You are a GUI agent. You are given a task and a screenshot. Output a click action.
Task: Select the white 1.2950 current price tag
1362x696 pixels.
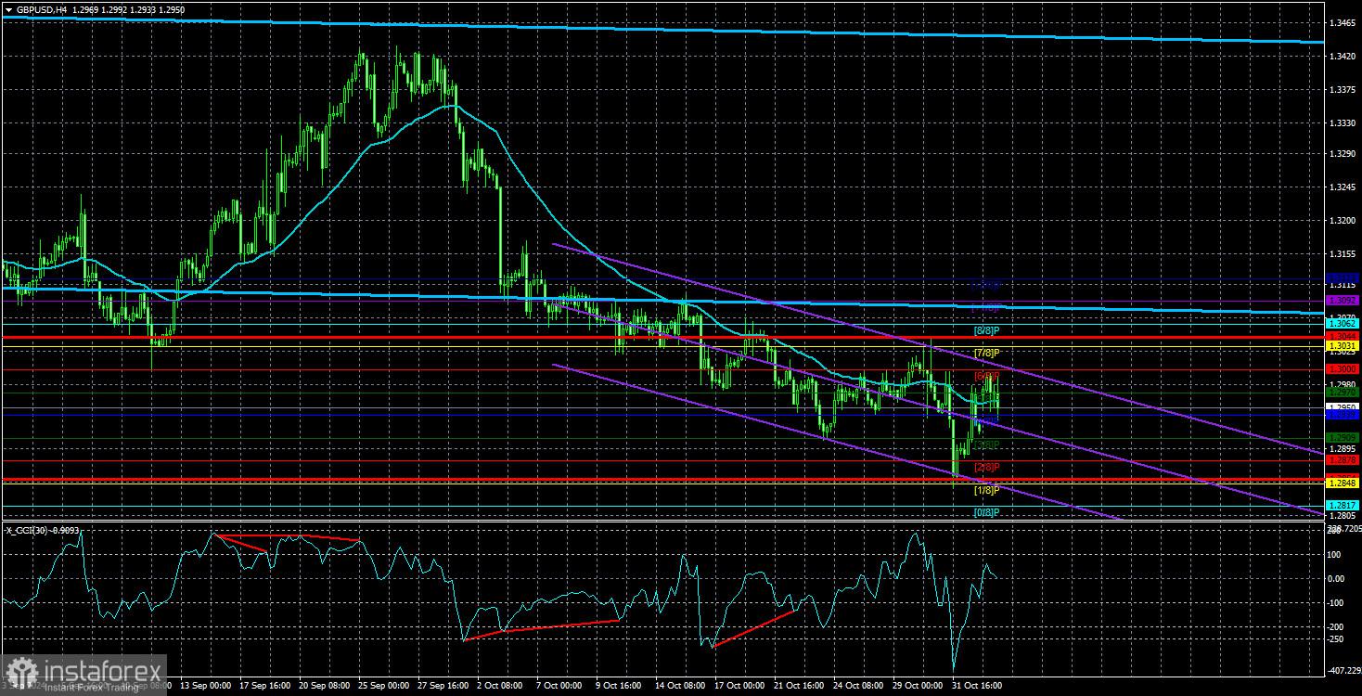click(1343, 406)
